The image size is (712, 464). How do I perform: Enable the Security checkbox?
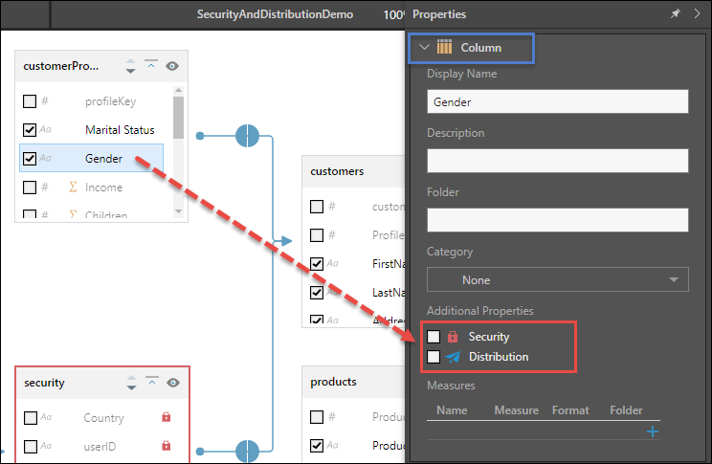pyautogui.click(x=434, y=337)
